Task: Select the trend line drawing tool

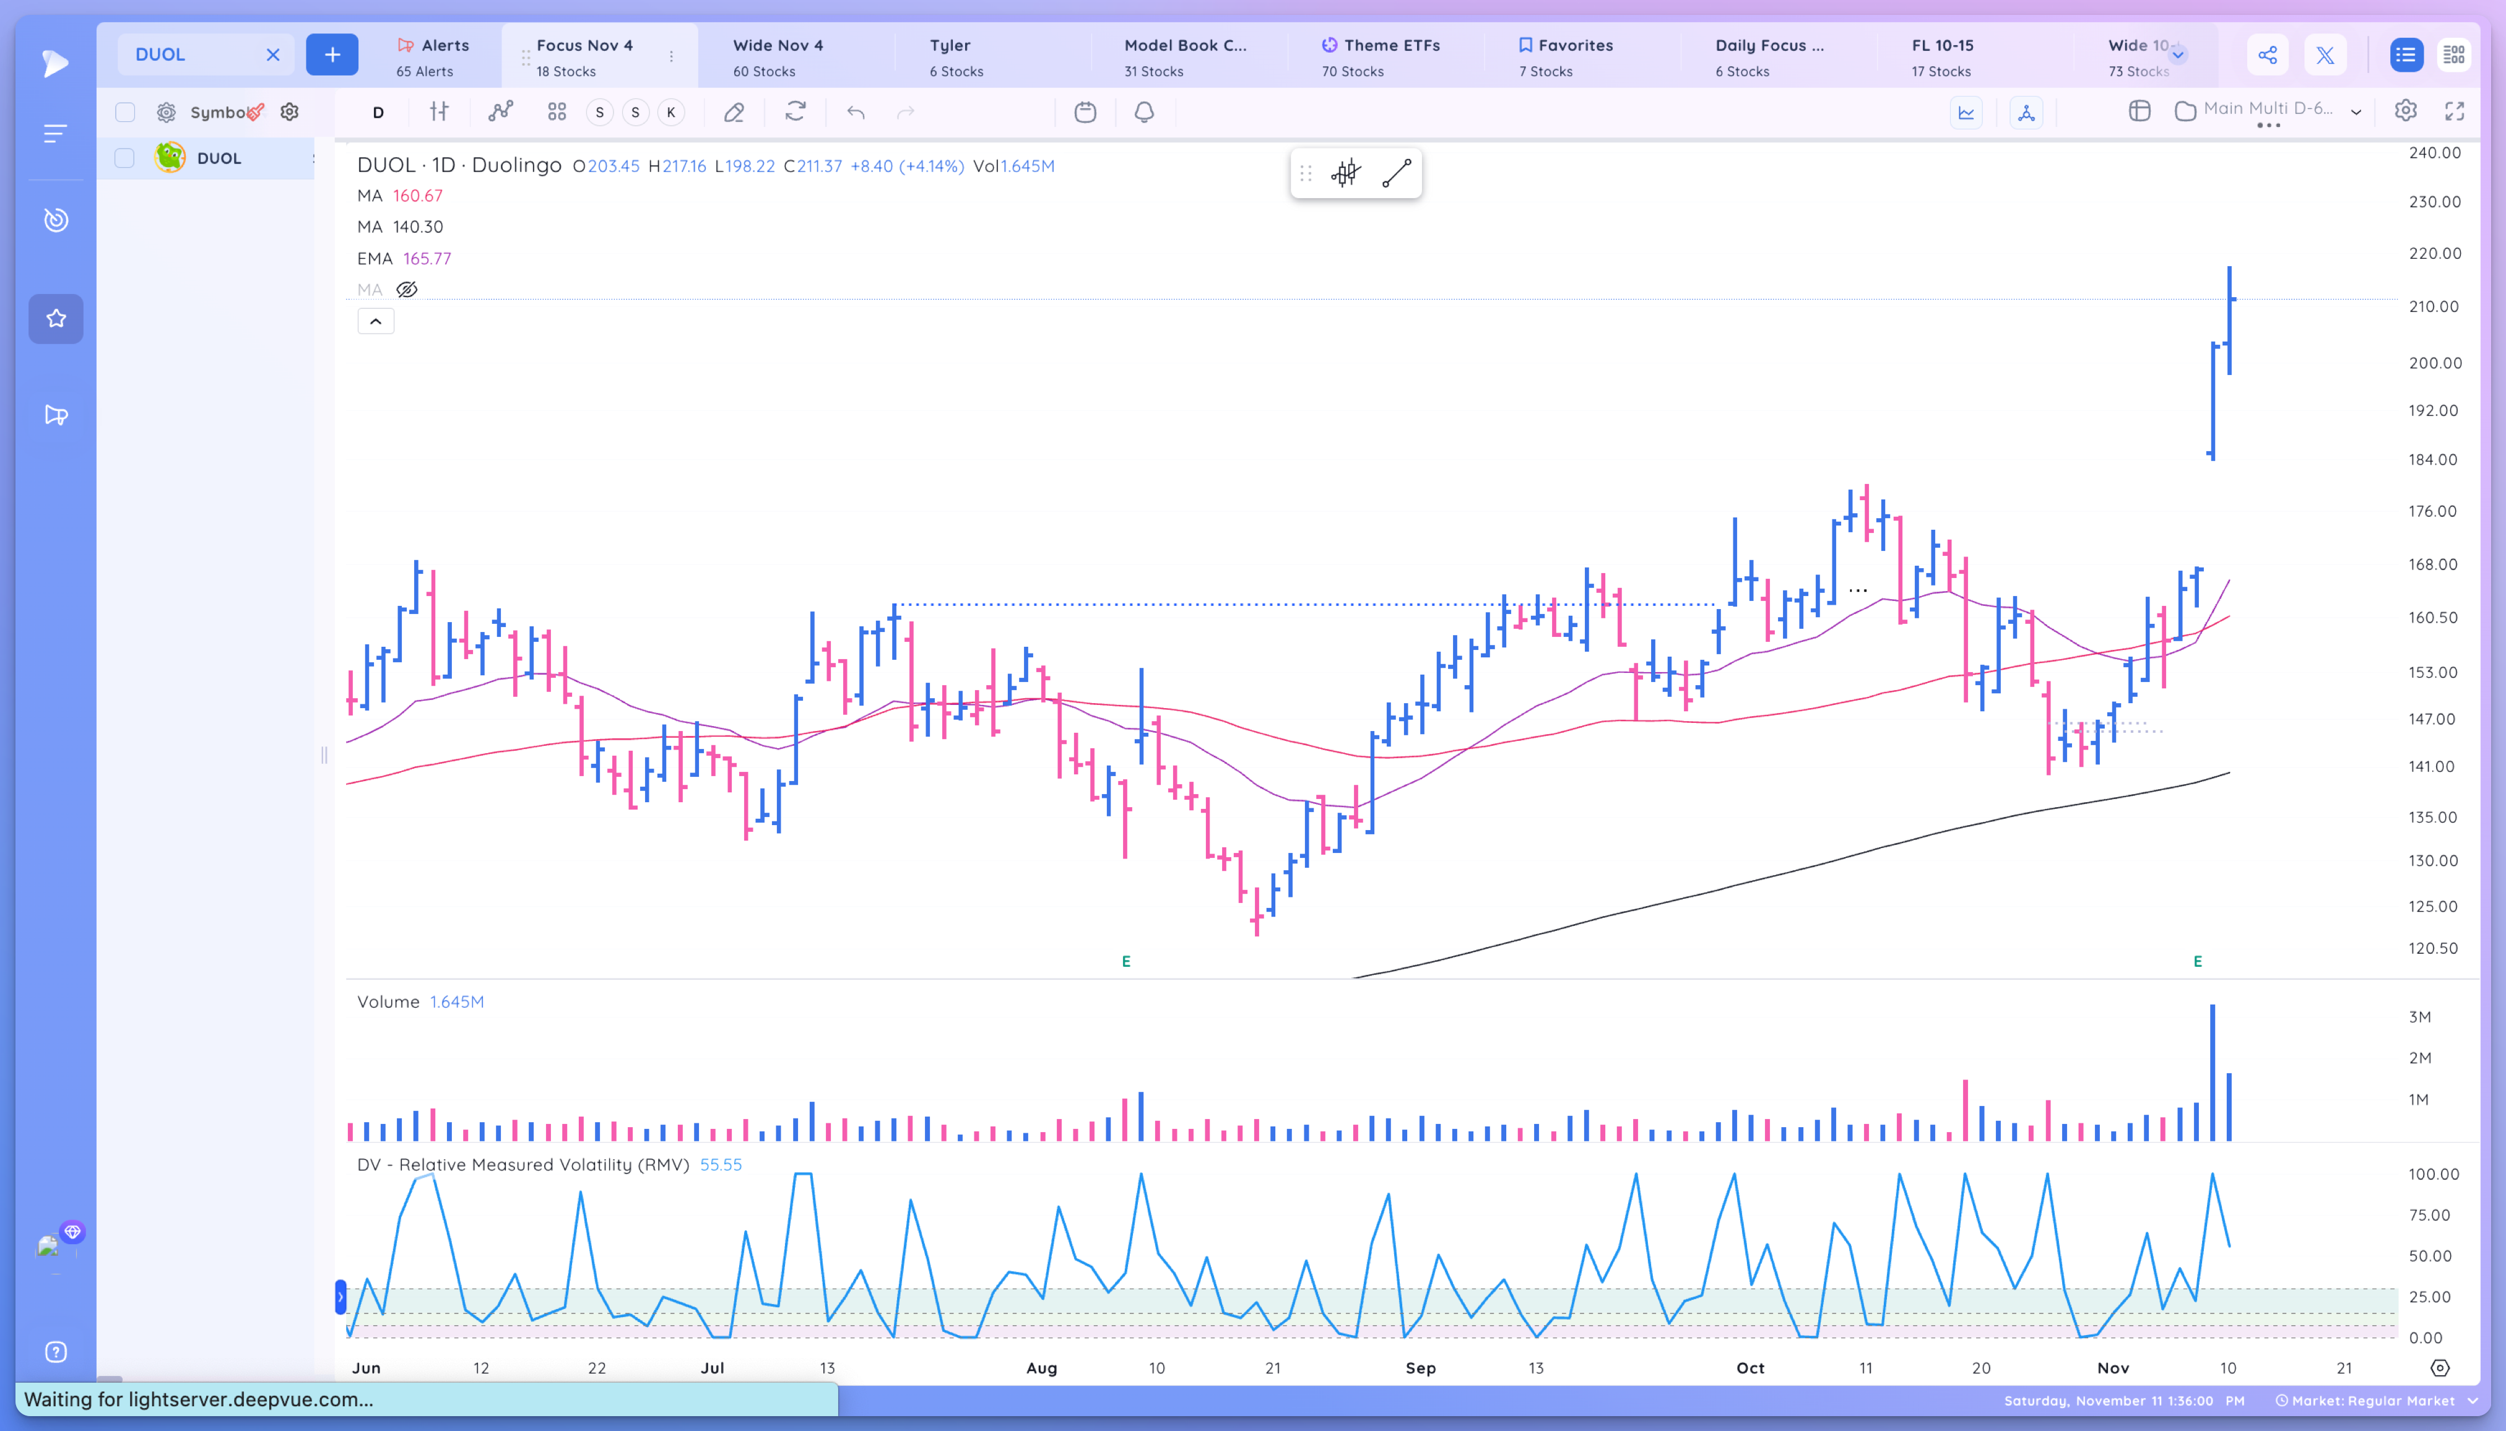Action: click(x=1397, y=174)
